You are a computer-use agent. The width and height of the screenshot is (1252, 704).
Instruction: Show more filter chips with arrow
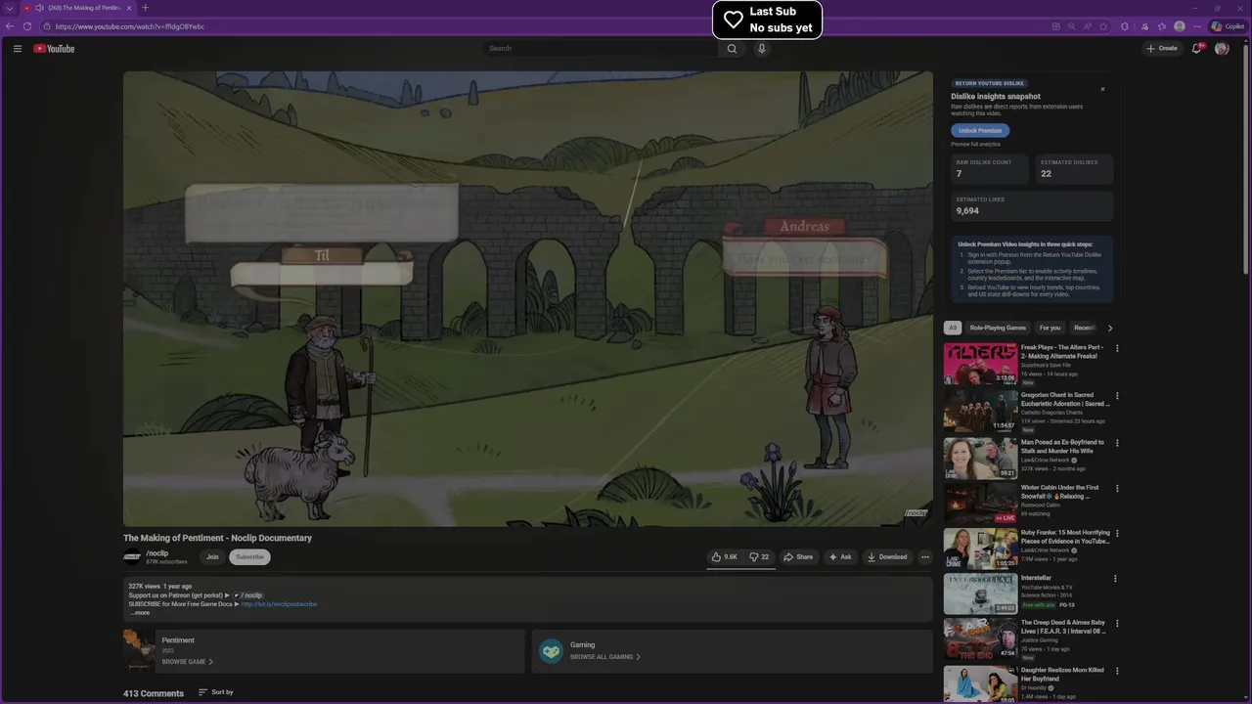coord(1109,328)
